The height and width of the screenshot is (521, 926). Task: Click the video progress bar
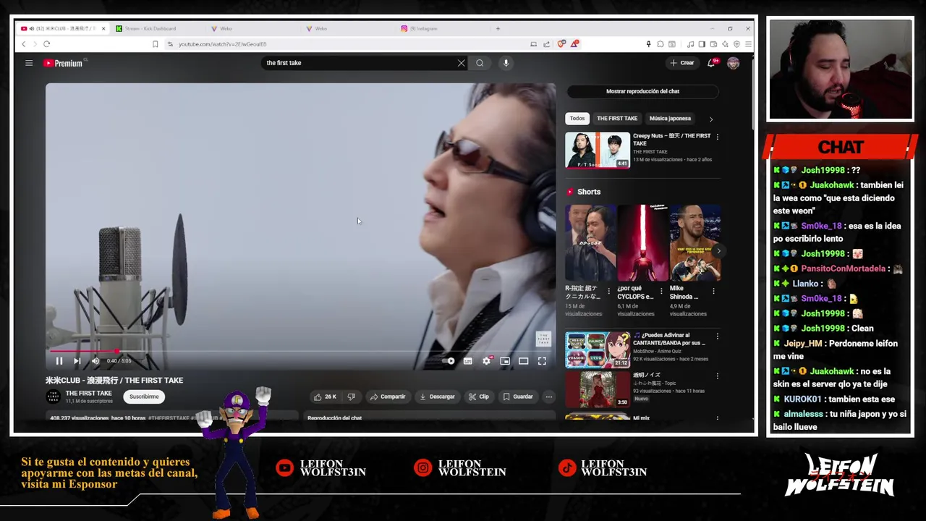click(x=300, y=351)
